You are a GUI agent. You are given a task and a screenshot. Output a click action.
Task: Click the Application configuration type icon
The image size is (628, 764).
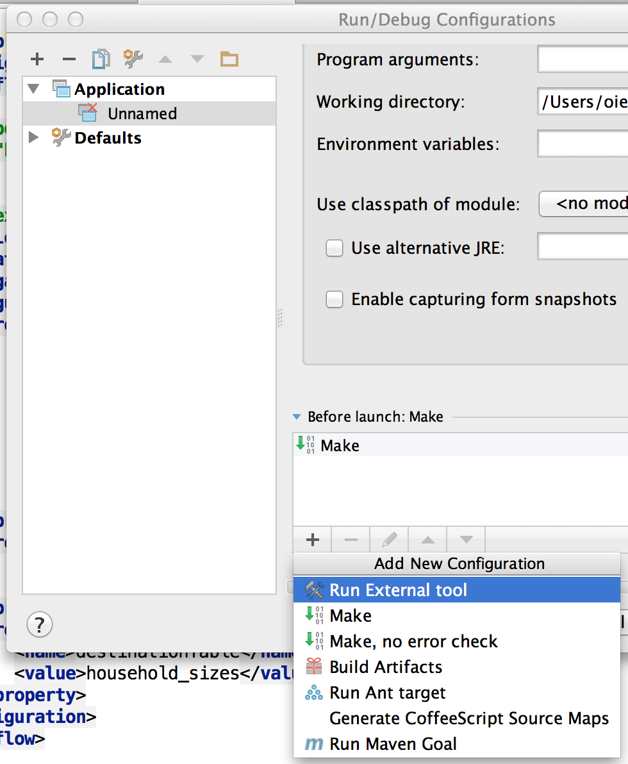62,88
